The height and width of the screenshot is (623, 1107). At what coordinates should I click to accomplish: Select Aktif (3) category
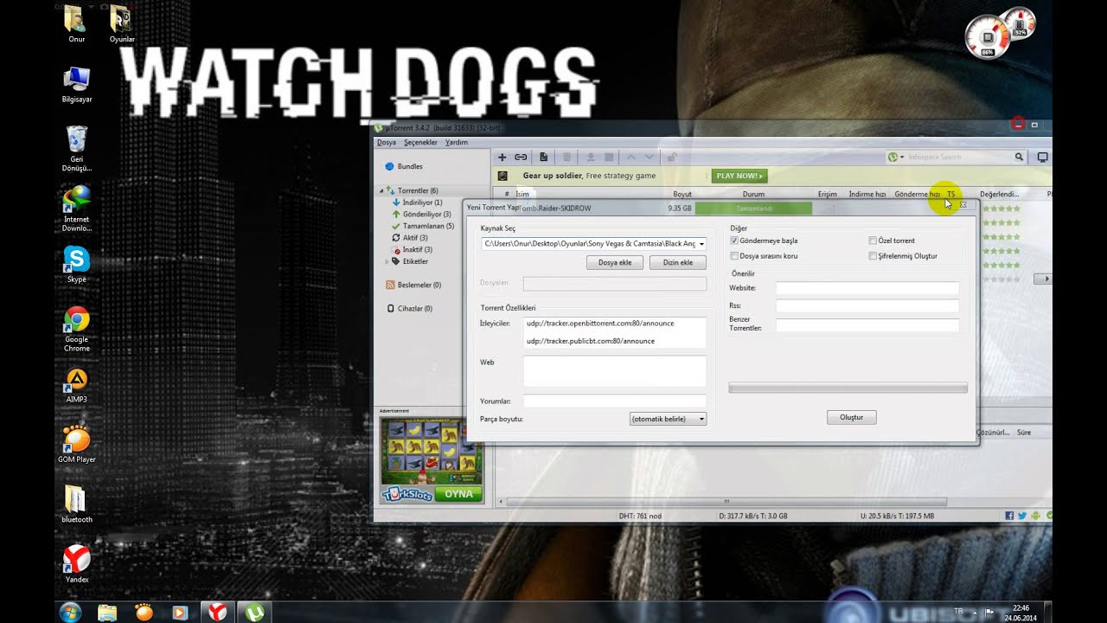tap(409, 237)
